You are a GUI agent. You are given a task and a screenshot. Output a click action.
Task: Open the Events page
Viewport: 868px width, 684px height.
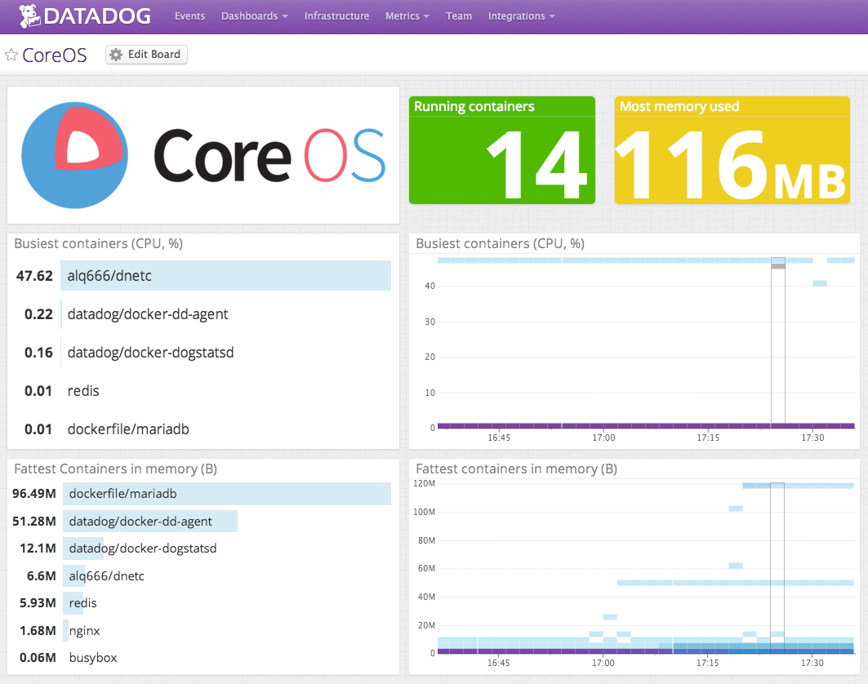[x=189, y=16]
